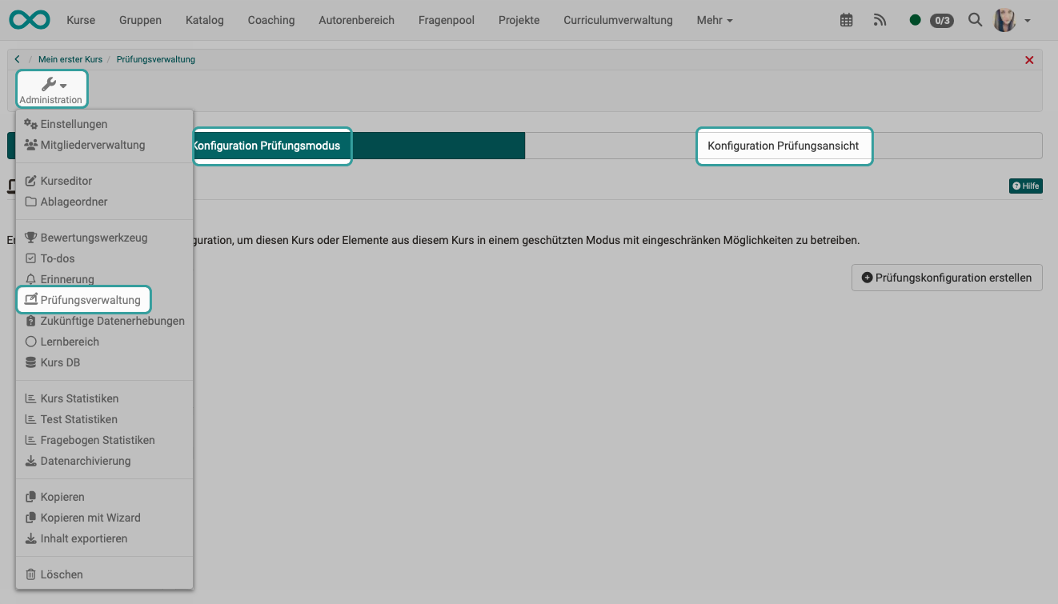The height and width of the screenshot is (604, 1058).
Task: Click the OpenOLAT infinity logo
Action: click(30, 19)
